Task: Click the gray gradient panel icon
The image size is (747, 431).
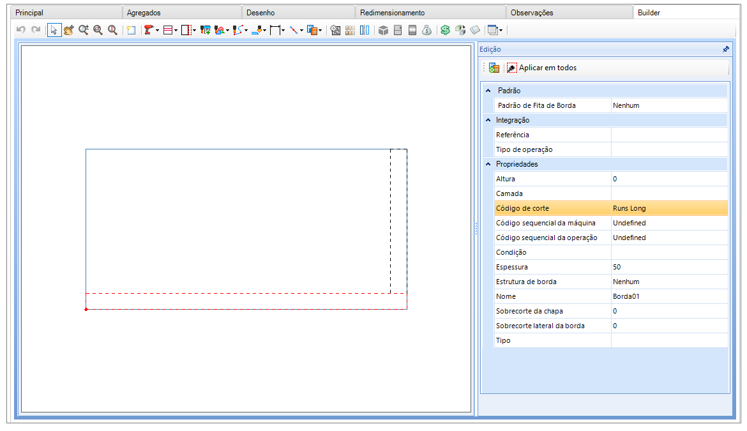Action: pyautogui.click(x=412, y=30)
